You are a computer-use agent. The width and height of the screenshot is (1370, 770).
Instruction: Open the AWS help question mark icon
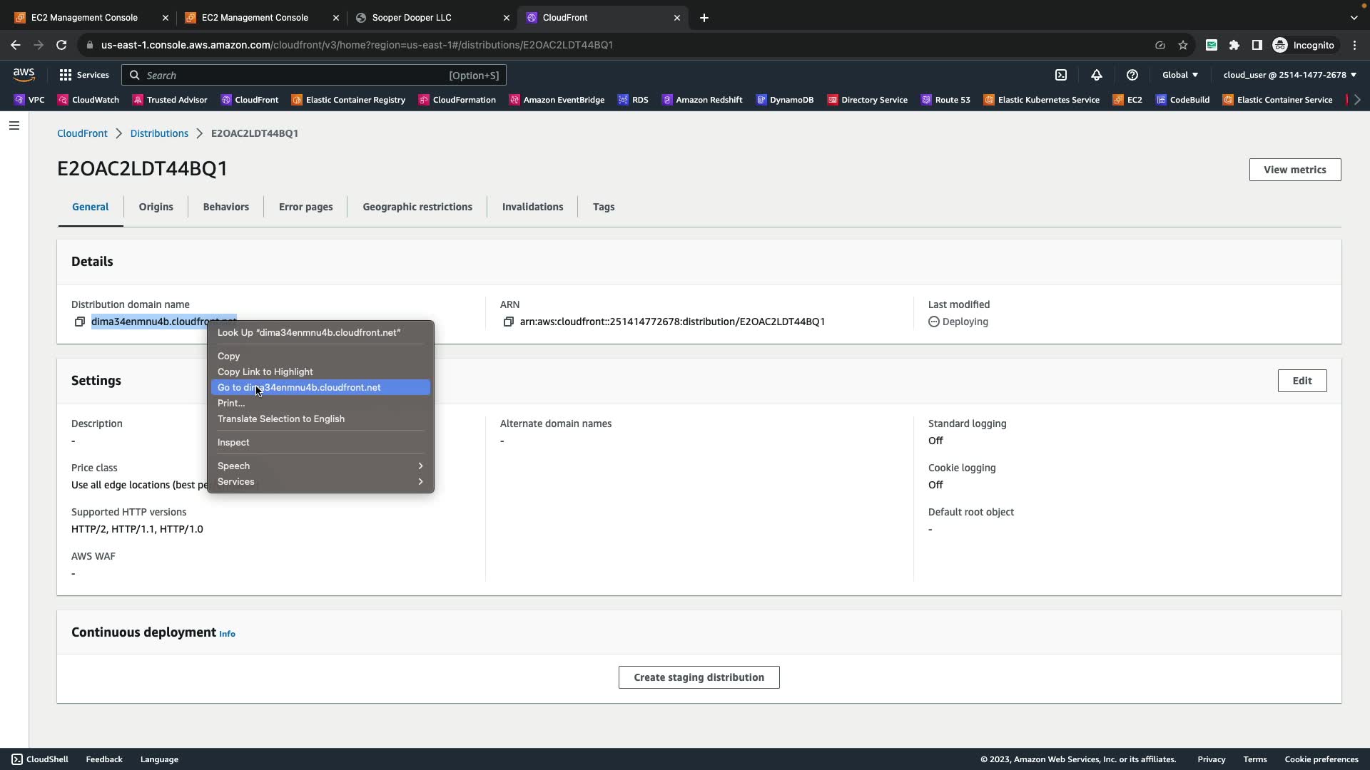tap(1132, 75)
